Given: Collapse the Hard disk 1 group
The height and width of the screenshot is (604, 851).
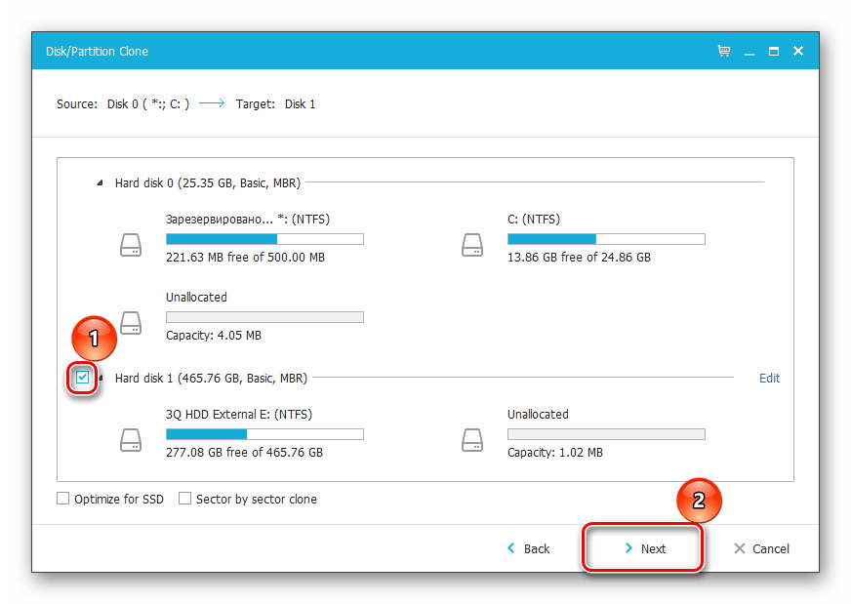Looking at the screenshot, I should 101,378.
